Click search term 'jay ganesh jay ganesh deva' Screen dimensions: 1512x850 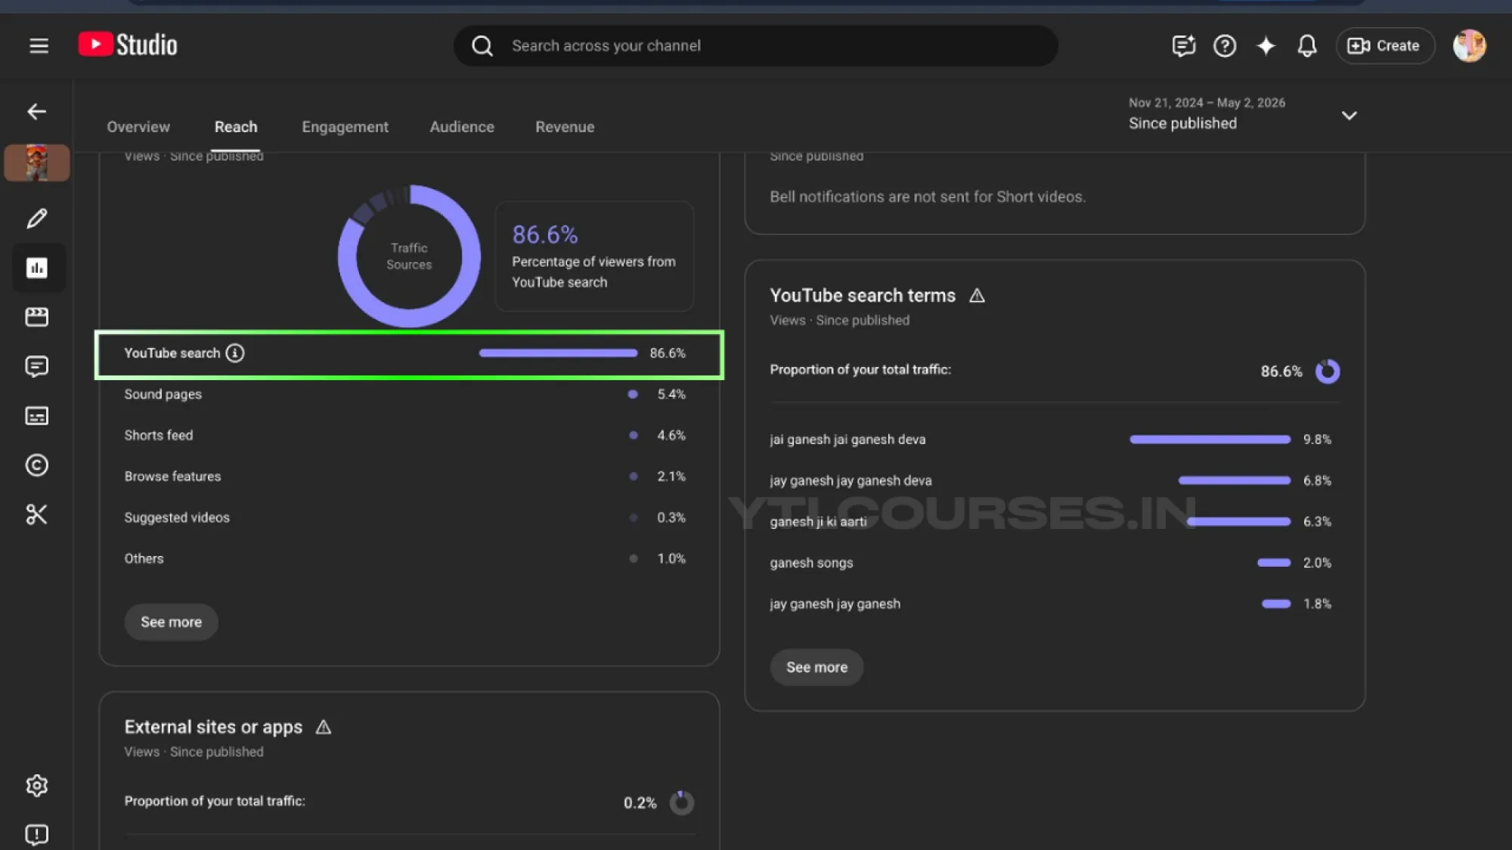(850, 481)
